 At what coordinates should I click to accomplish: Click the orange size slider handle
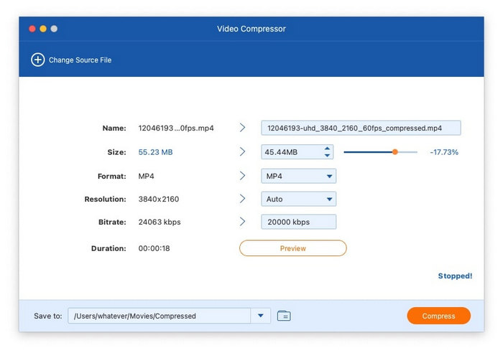click(394, 152)
